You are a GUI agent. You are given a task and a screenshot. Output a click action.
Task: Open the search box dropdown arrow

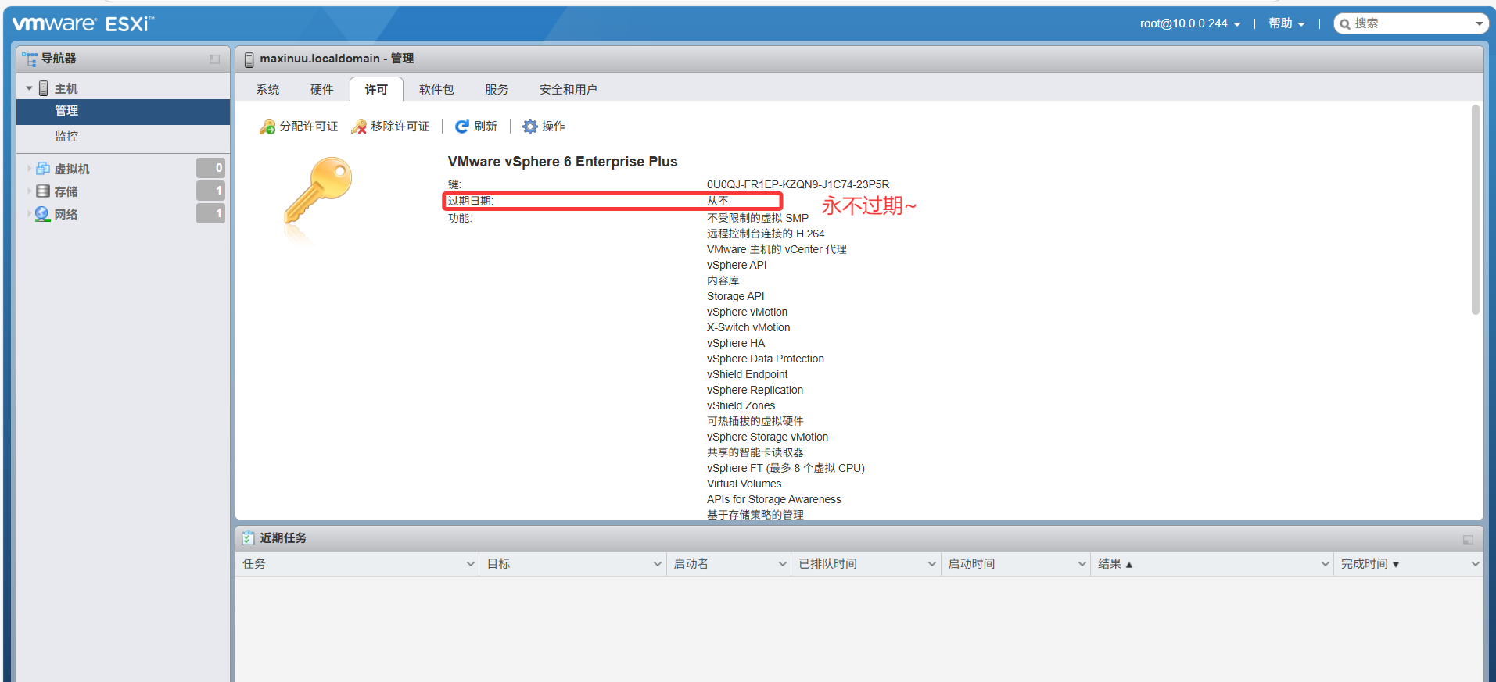click(x=1479, y=24)
